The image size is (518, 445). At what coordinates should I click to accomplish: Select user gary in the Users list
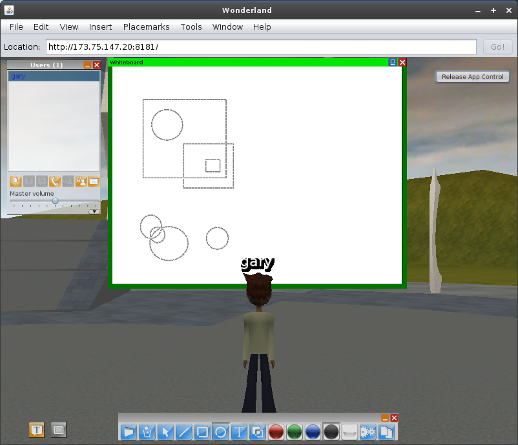54,76
